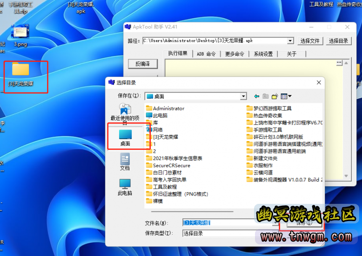The height and width of the screenshot is (256, 362).
Task: Select the 新建文件夹 folder
Action: (x=262, y=159)
